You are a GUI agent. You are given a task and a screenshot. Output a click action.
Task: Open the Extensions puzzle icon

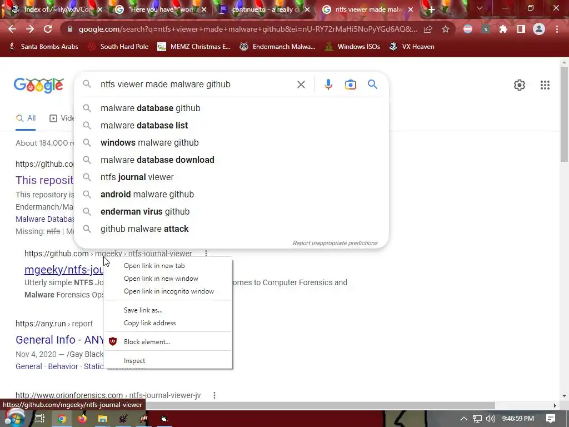click(x=503, y=29)
